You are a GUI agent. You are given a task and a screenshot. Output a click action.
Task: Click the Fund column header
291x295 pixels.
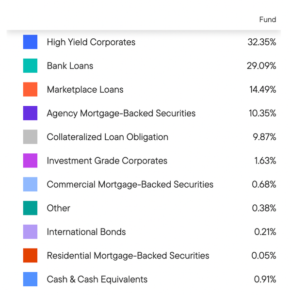268,19
